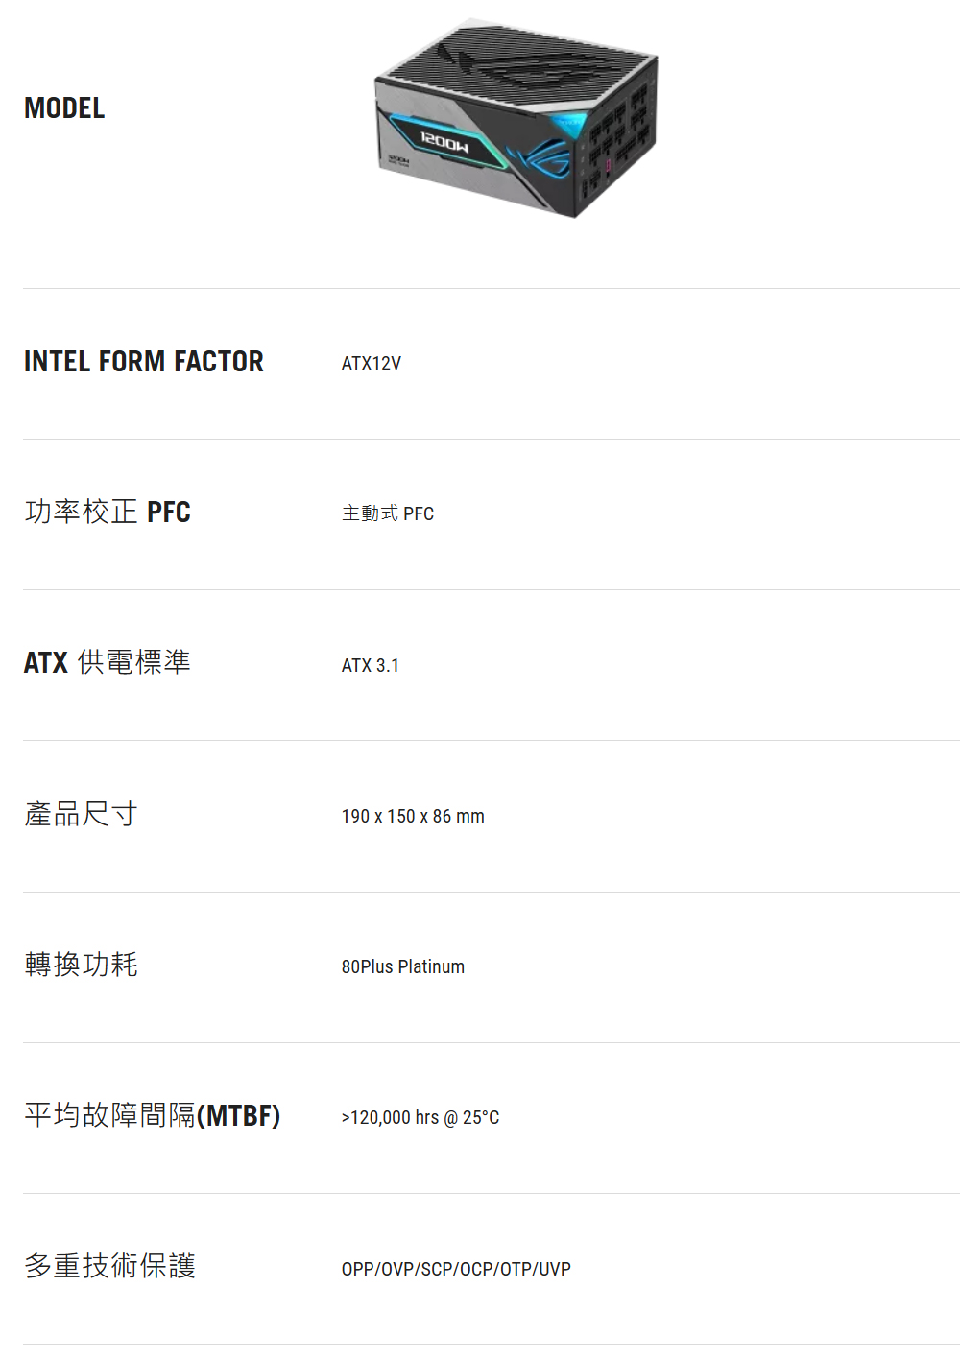Click the 190 x 150 x 86 mm dimensions

[413, 817]
